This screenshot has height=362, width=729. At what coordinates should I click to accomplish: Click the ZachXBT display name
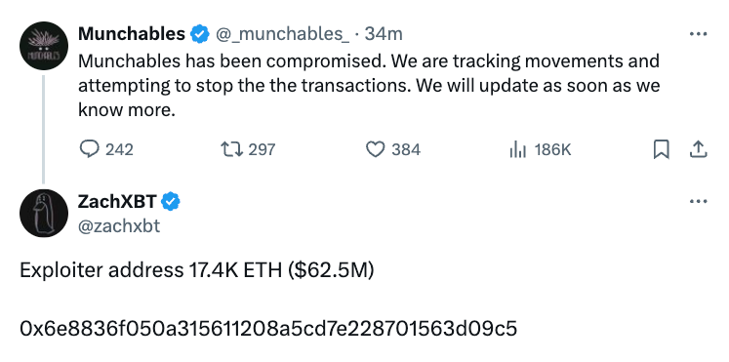(x=118, y=202)
